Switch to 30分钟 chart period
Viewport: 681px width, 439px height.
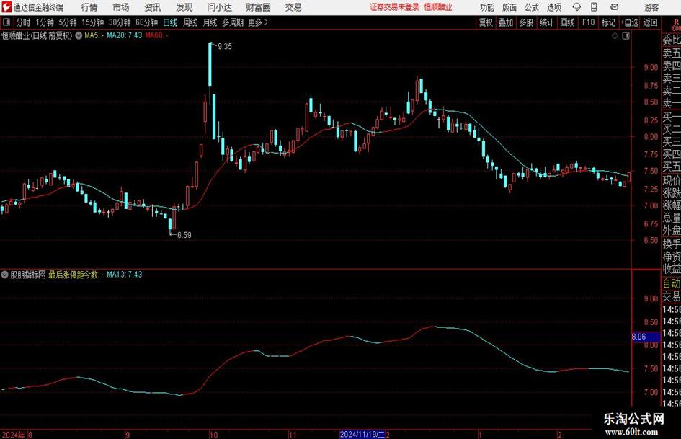[120, 22]
